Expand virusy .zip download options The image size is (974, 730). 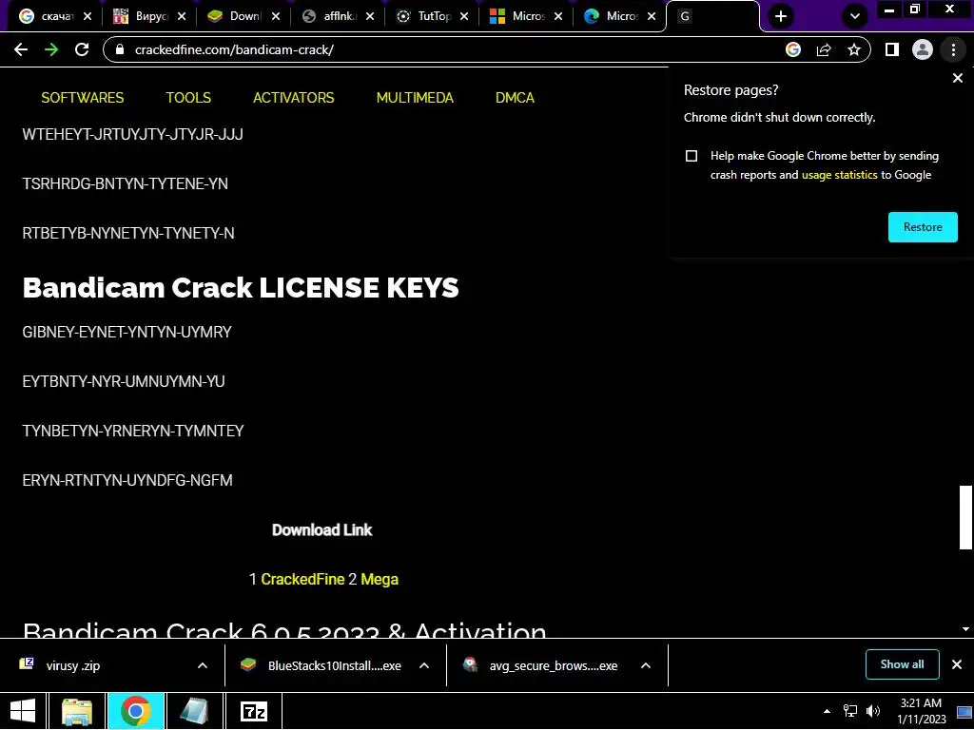(x=203, y=666)
